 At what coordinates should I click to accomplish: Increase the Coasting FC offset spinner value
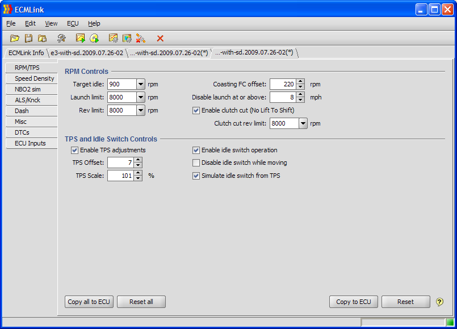click(x=300, y=81)
